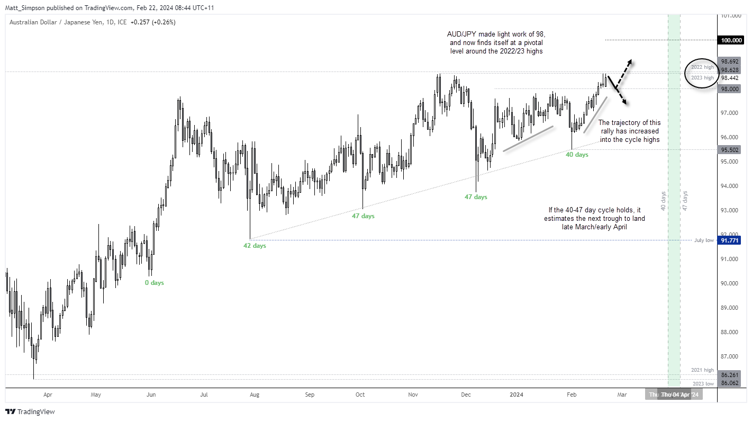The width and height of the screenshot is (752, 421).
Task: Click the '2023 low' label
Action: (703, 383)
